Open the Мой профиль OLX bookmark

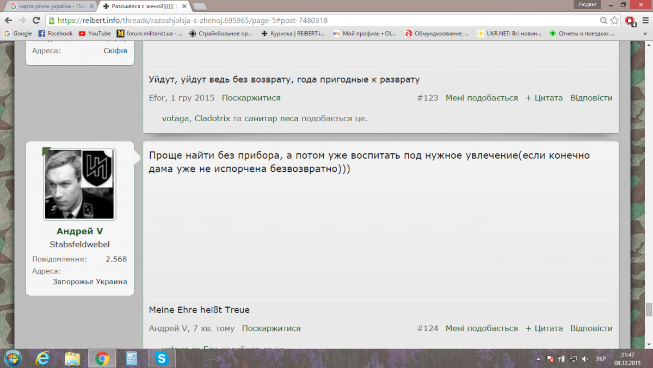click(x=365, y=34)
